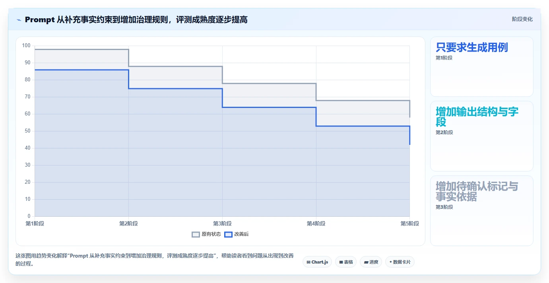Click the 第3阶段 x-axis label
Viewport: 549px width, 283px height.
[222, 223]
